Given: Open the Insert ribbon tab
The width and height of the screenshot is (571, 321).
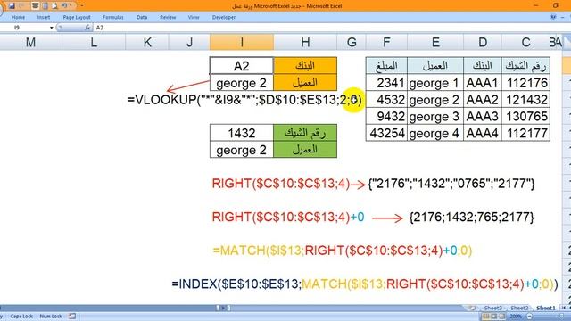Looking at the screenshot, I should coord(44,17).
